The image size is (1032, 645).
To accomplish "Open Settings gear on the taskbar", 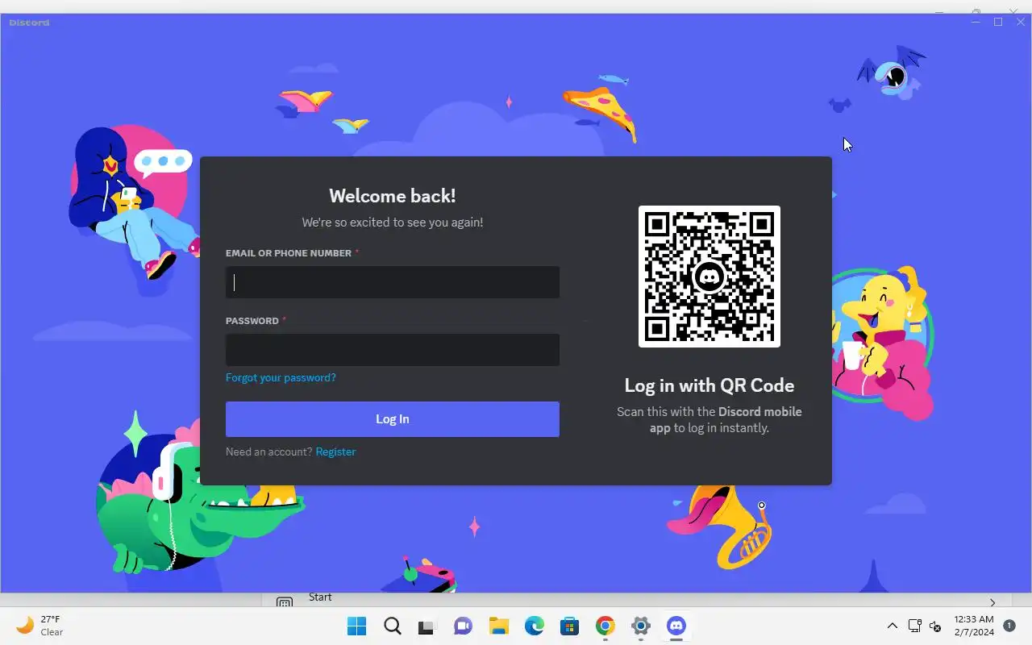I will 640,626.
